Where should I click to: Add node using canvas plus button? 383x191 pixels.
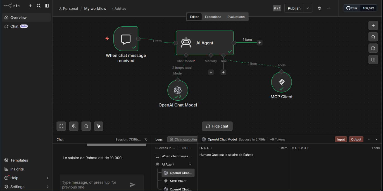pos(373,26)
